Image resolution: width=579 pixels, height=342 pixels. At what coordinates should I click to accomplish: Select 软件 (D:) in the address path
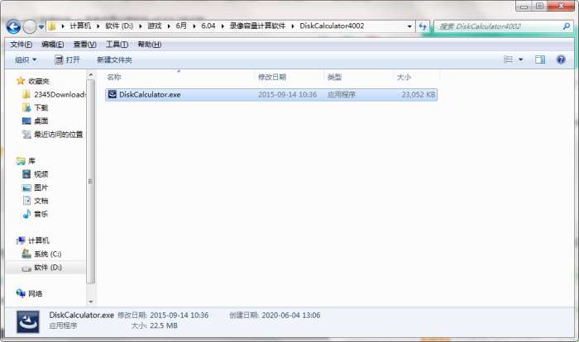coord(119,26)
